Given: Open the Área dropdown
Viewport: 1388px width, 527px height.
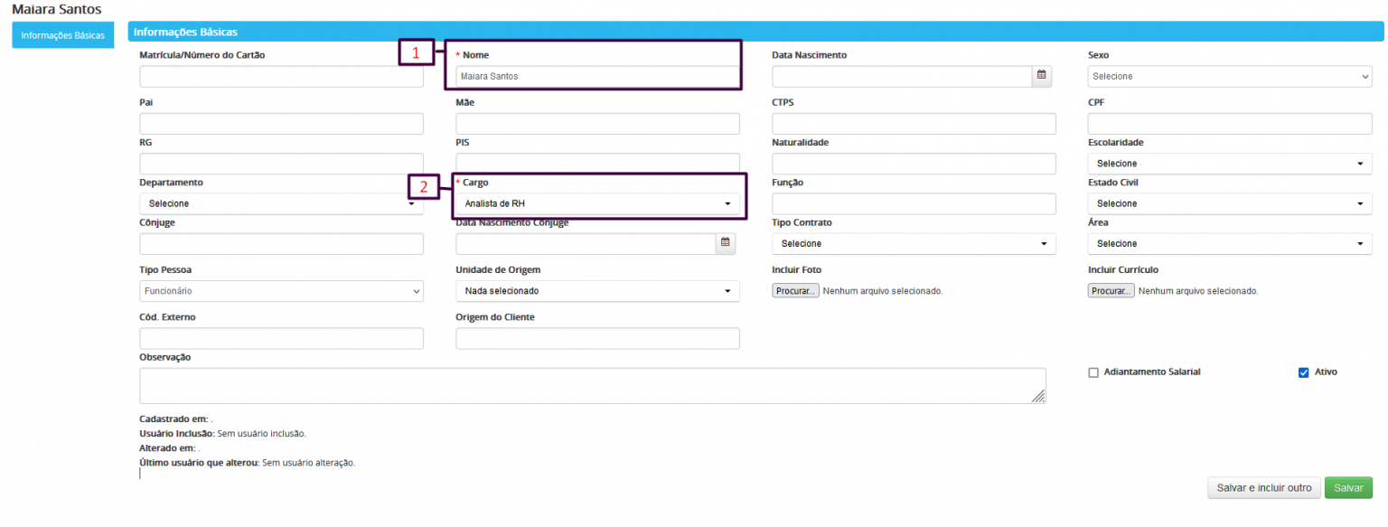Looking at the screenshot, I should pyautogui.click(x=1229, y=244).
